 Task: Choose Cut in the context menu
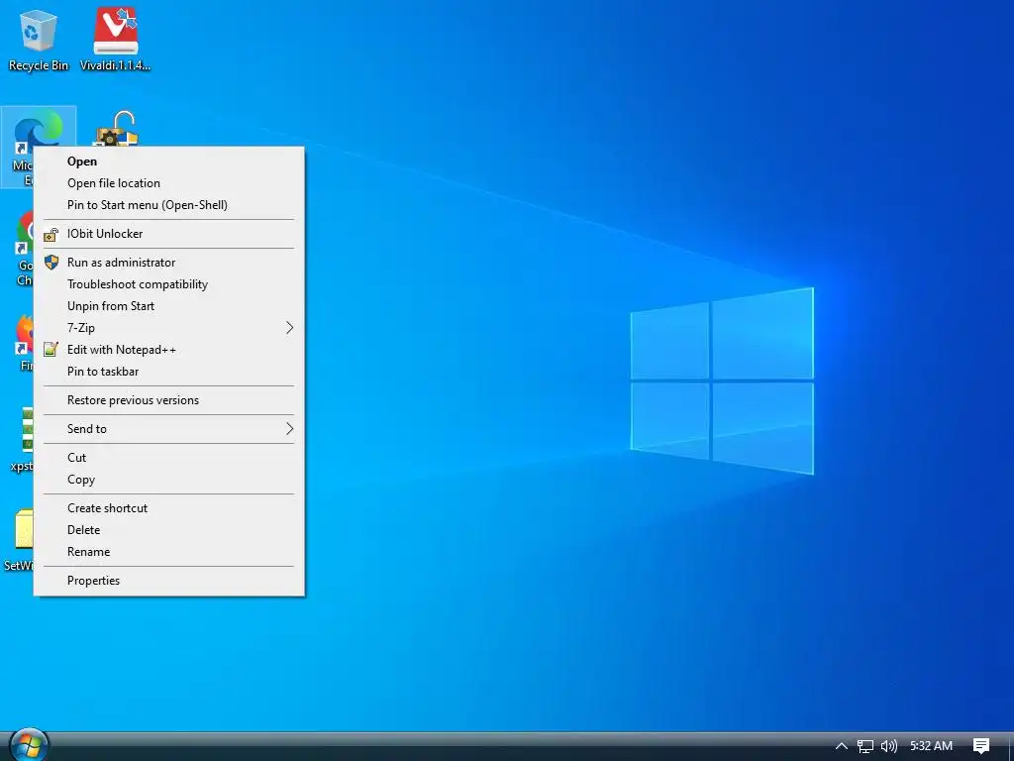coord(168,458)
